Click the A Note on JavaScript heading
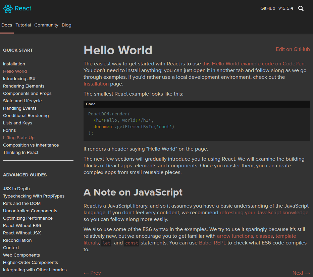This screenshot has height=277, width=313. click(133, 192)
